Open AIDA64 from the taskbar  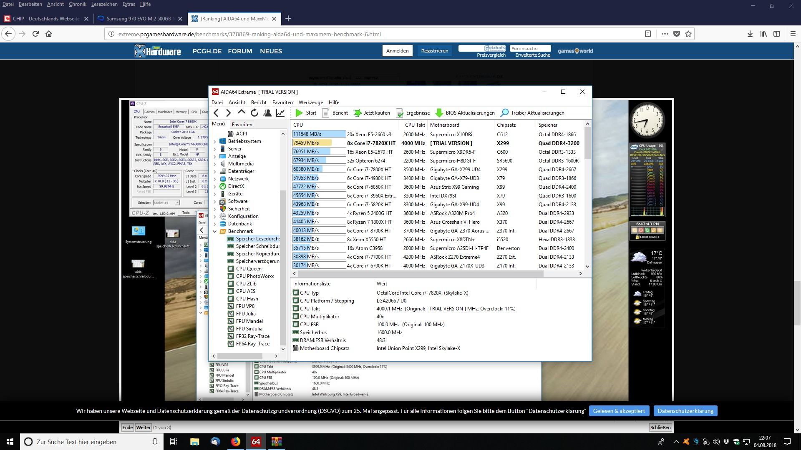pos(256,442)
